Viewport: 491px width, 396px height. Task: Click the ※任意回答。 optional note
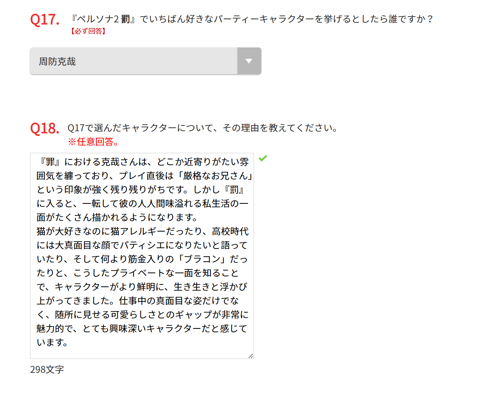94,142
